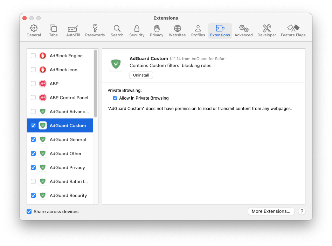Enable the ABP extension checkbox

point(33,84)
